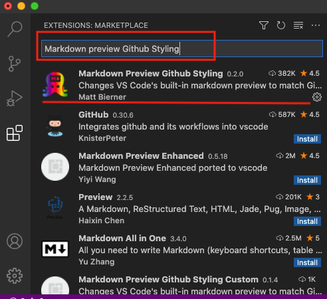Open the Run and Debug view

15,98
